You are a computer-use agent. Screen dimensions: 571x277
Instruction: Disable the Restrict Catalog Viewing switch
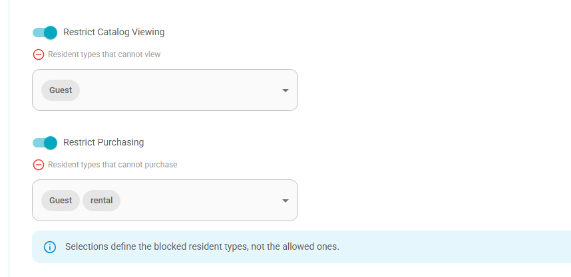[45, 33]
